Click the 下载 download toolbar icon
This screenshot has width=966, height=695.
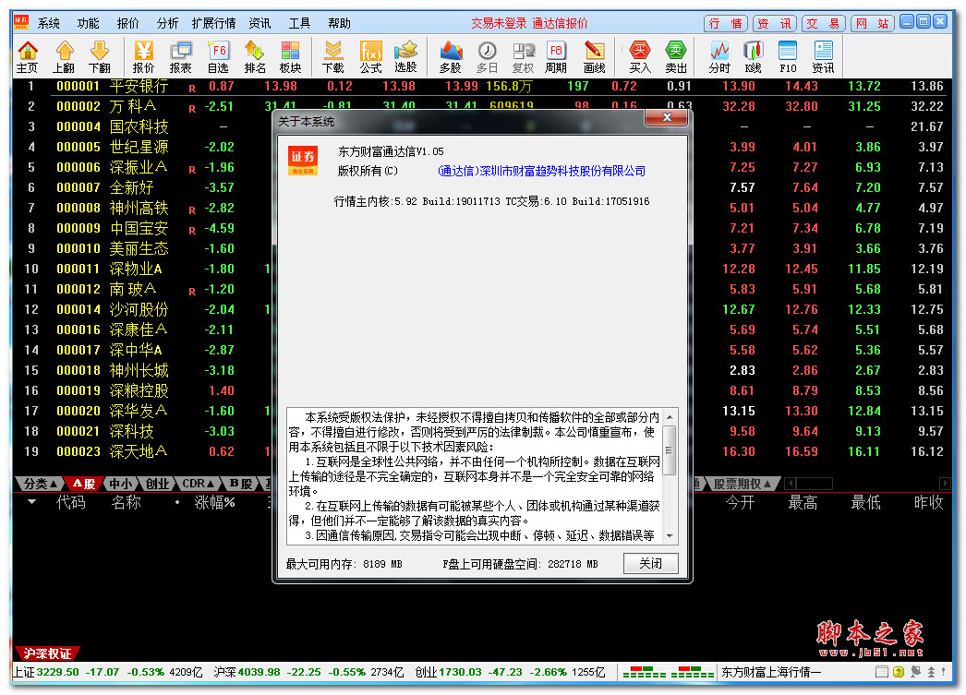[x=332, y=56]
